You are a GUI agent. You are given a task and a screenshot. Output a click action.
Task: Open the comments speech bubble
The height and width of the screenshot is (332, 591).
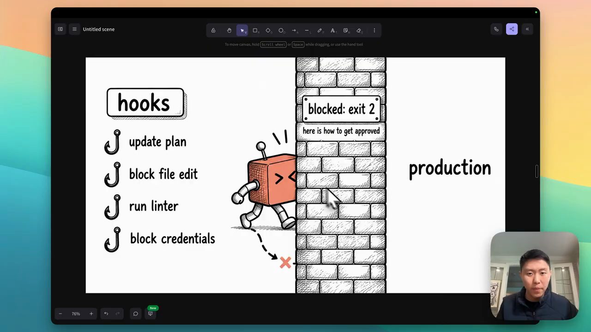tap(135, 314)
